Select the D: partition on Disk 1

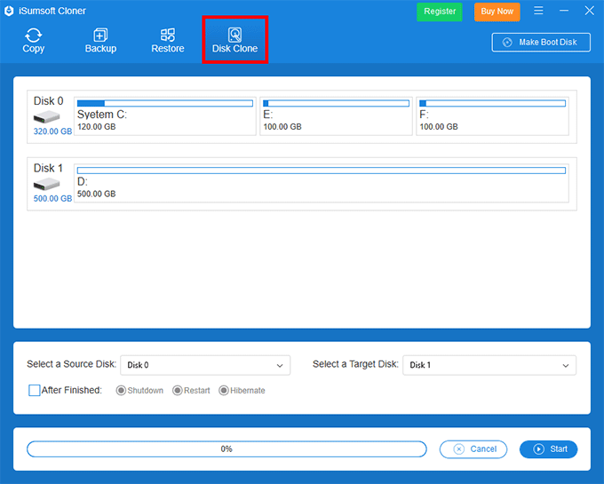pyautogui.click(x=322, y=183)
